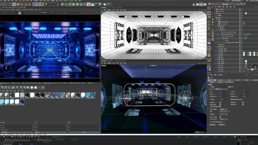This screenshot has width=258, height=145.
Task: Switch to Cineware tab in Attributes
Action: [x=221, y=80]
